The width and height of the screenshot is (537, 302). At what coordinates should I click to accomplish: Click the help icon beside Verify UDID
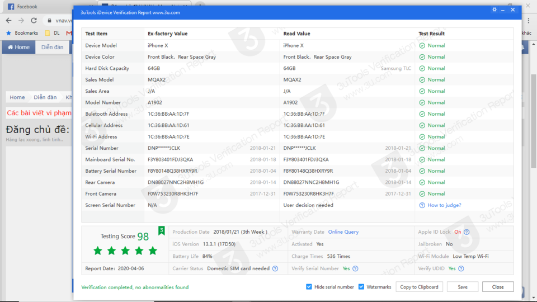tap(461, 268)
